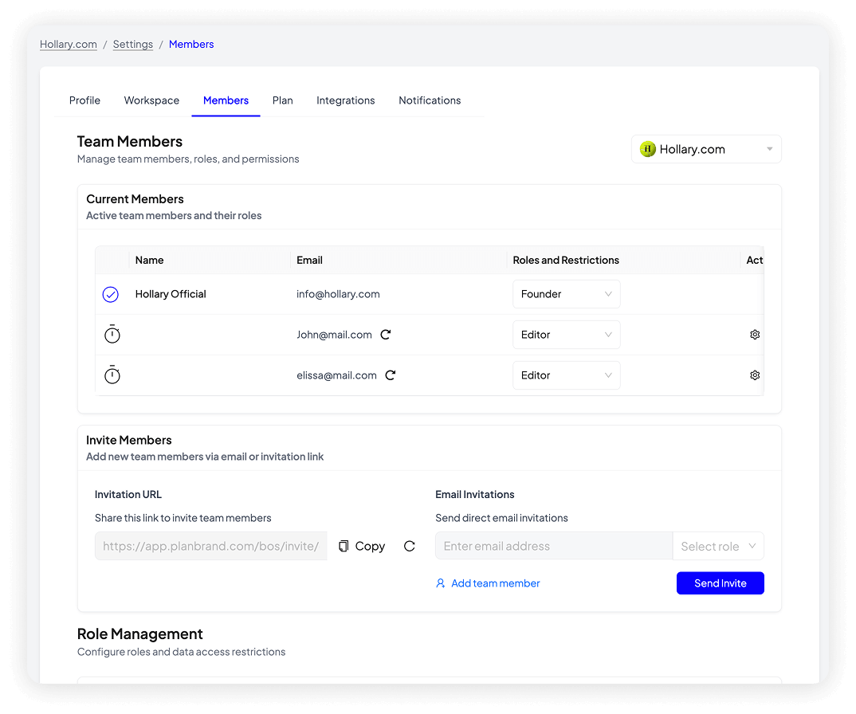
Task: Open settings gear for elissa@mail.com row
Action: point(755,375)
